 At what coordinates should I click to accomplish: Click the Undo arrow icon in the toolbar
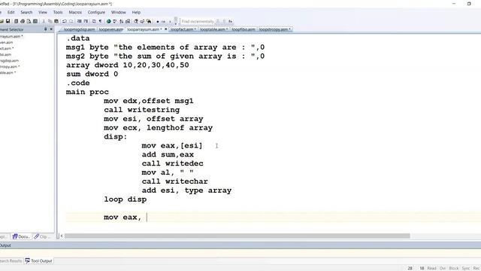[x=65, y=21]
